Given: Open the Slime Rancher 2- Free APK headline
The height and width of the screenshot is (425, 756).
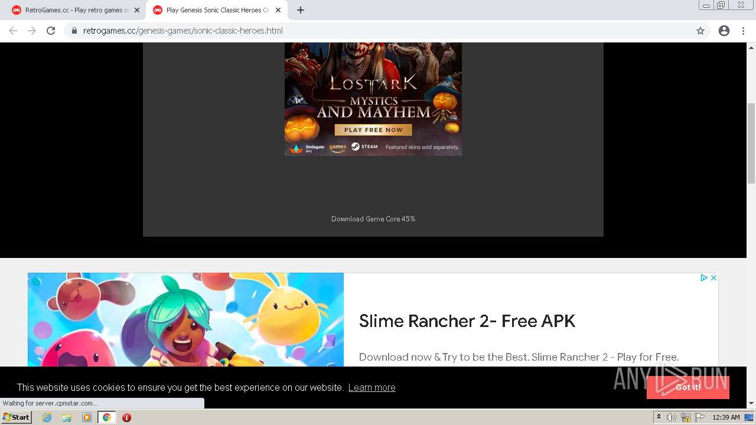Looking at the screenshot, I should point(467,321).
